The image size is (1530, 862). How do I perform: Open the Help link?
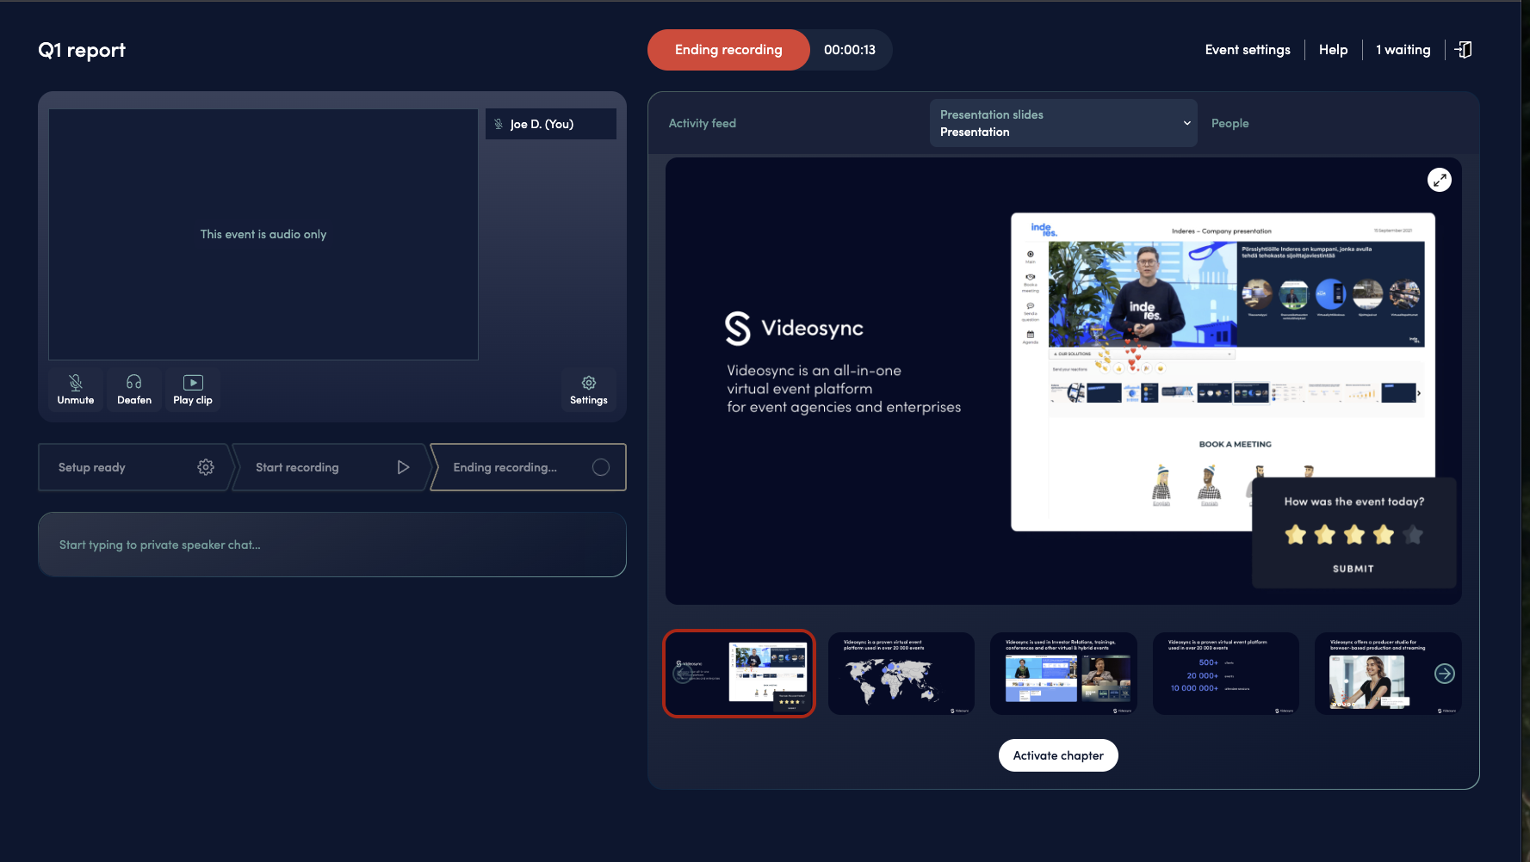[x=1333, y=50]
